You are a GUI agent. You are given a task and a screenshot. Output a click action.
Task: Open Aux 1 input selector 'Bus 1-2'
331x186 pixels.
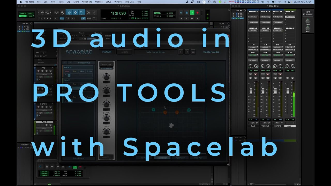tap(290, 47)
